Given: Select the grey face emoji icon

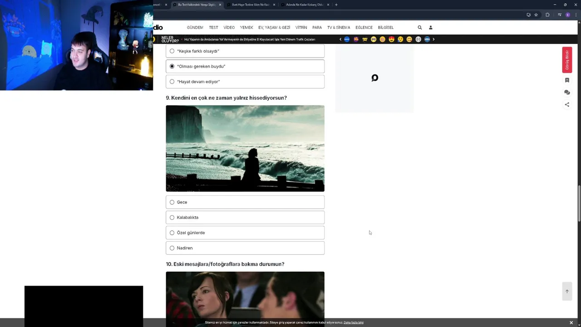Looking at the screenshot, I should 419,39.
